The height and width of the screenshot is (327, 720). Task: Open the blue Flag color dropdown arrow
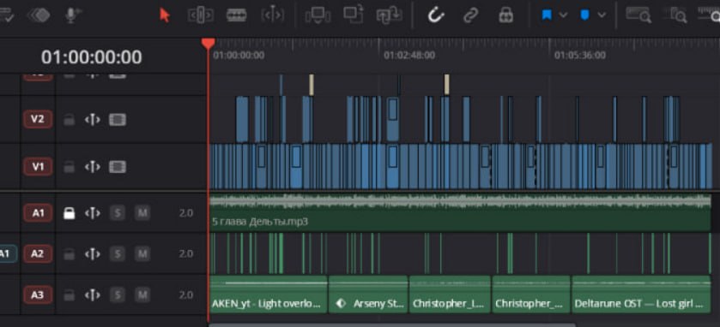click(x=564, y=15)
